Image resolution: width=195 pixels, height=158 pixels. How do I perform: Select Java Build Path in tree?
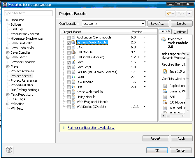pyautogui.click(x=22, y=43)
